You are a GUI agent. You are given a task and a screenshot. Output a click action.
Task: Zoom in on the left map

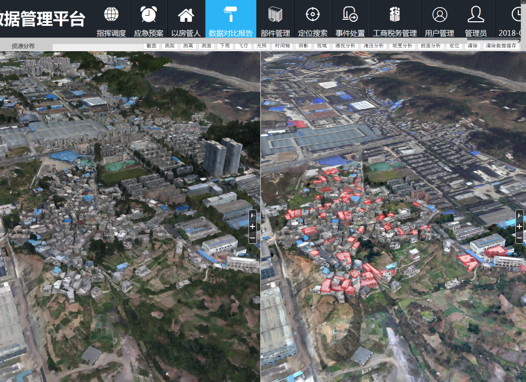[253, 227]
